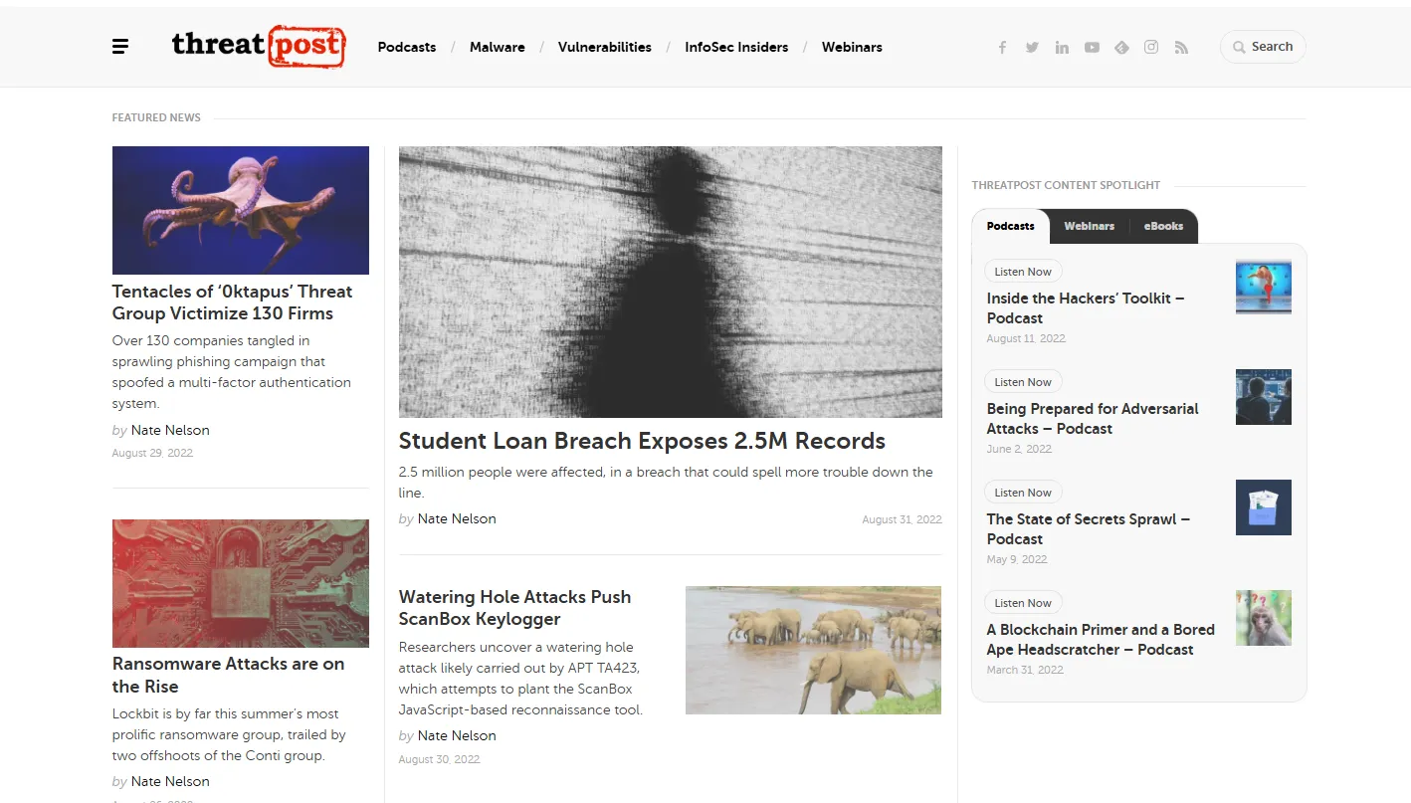The image size is (1411, 803).
Task: Switch to the eBooks spotlight tab
Action: pyautogui.click(x=1163, y=226)
